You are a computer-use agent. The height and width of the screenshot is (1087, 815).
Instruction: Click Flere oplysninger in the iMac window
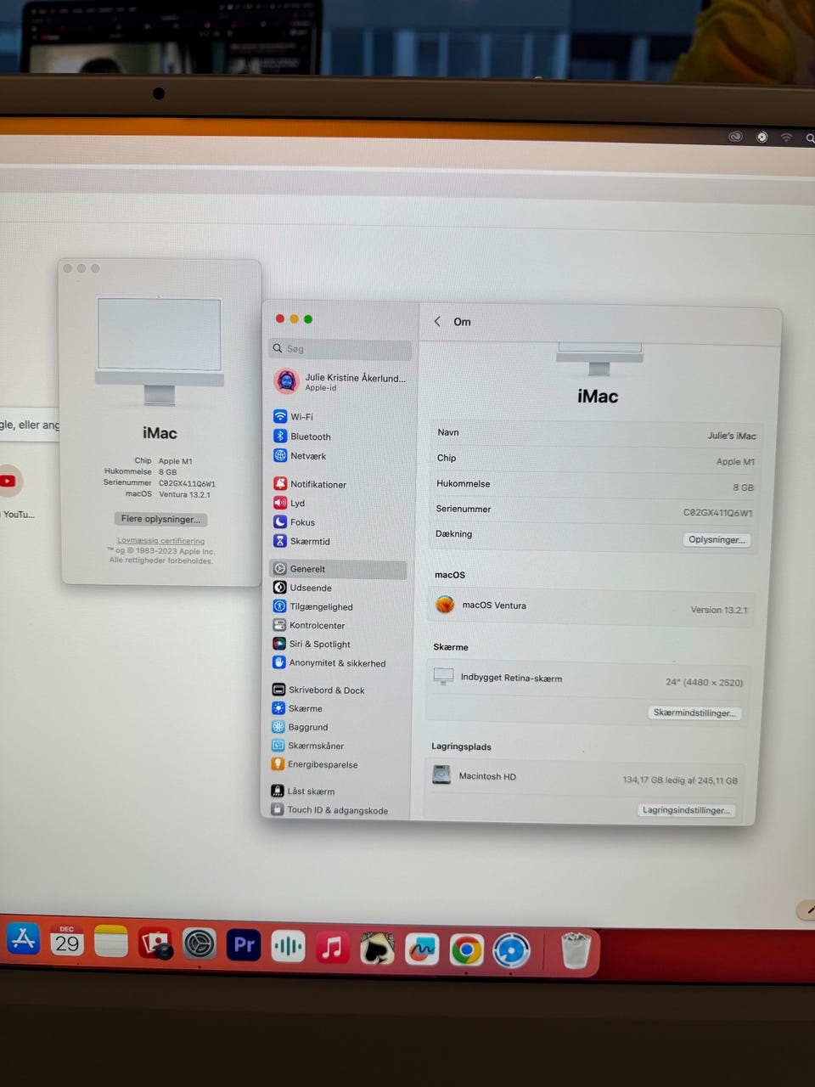(x=160, y=519)
